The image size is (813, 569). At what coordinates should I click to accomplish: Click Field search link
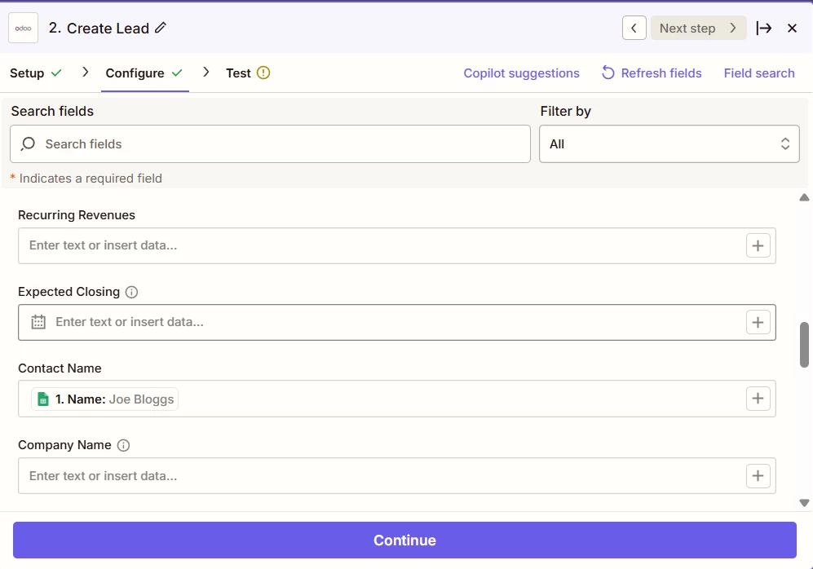[x=759, y=73]
